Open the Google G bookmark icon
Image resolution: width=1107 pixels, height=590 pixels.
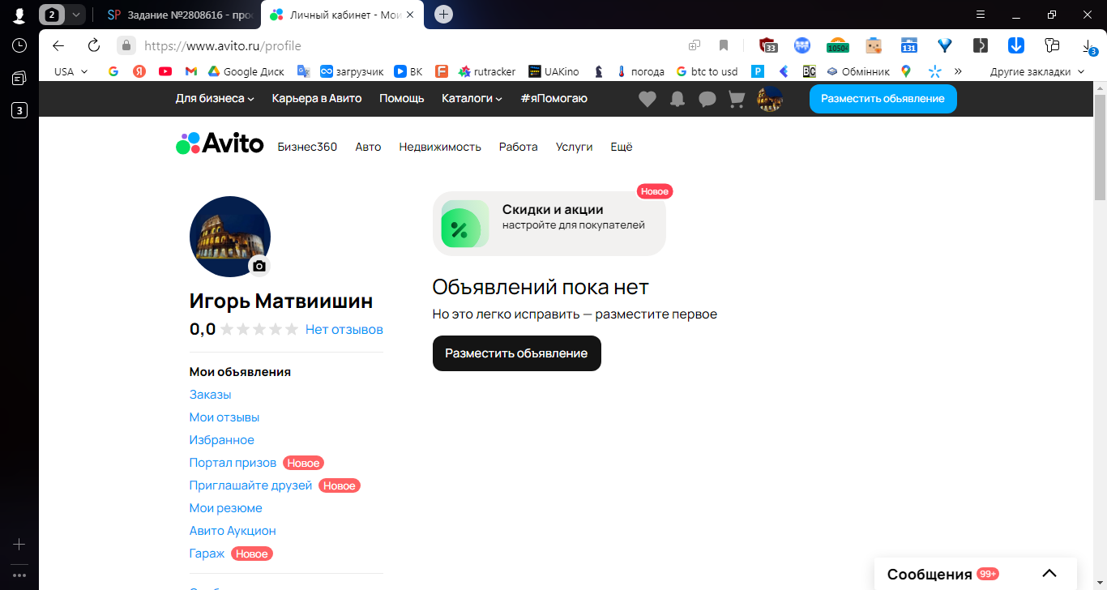(x=113, y=71)
